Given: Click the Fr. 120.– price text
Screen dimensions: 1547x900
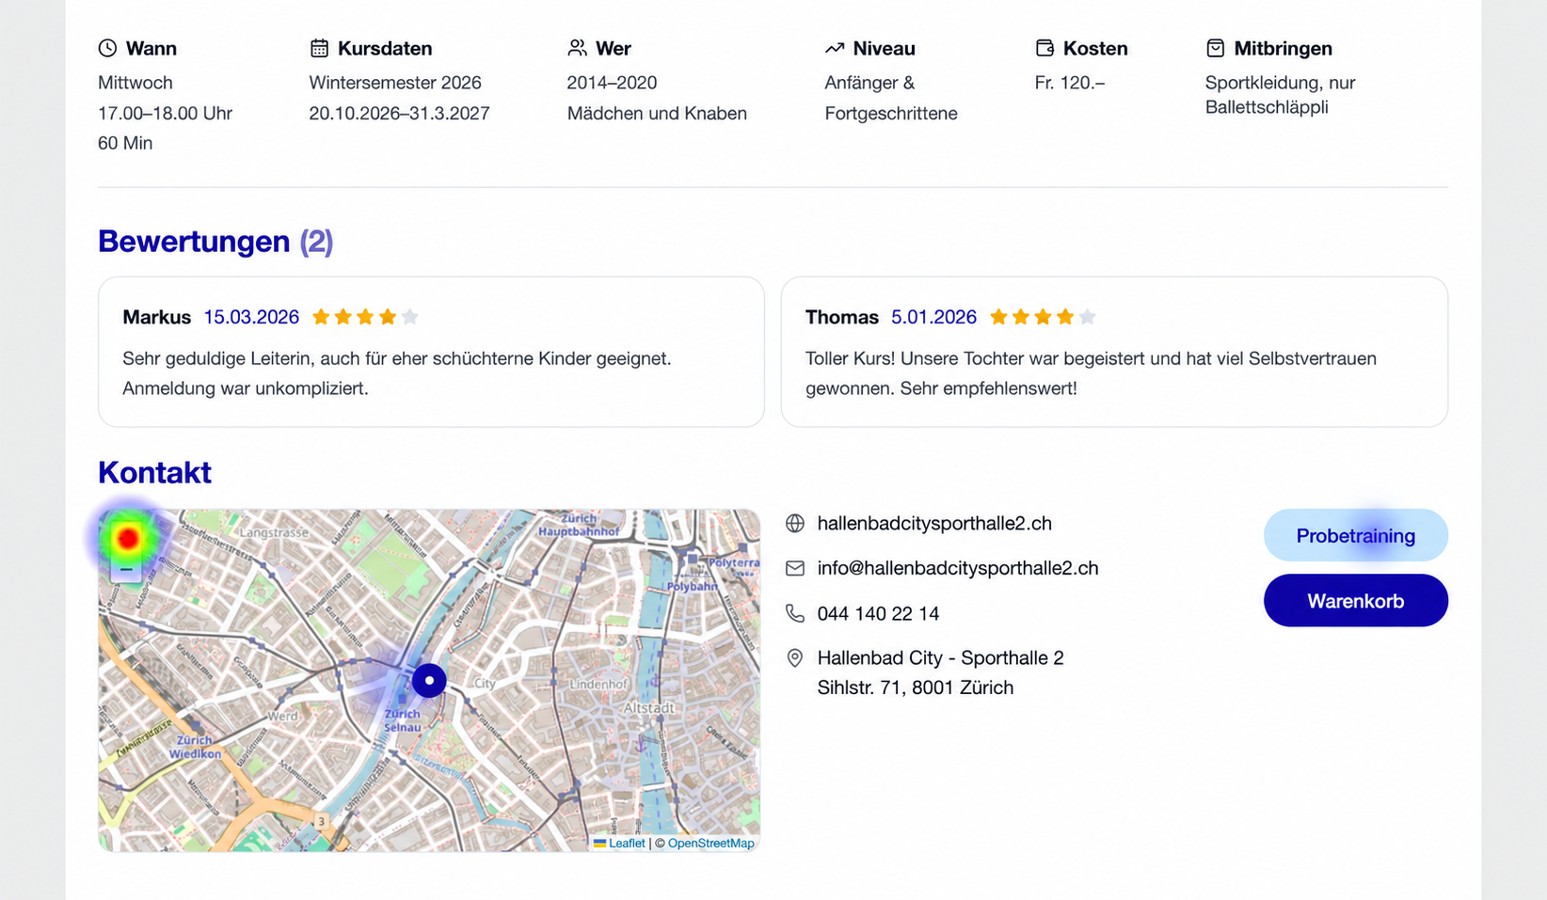Looking at the screenshot, I should click(x=1069, y=83).
